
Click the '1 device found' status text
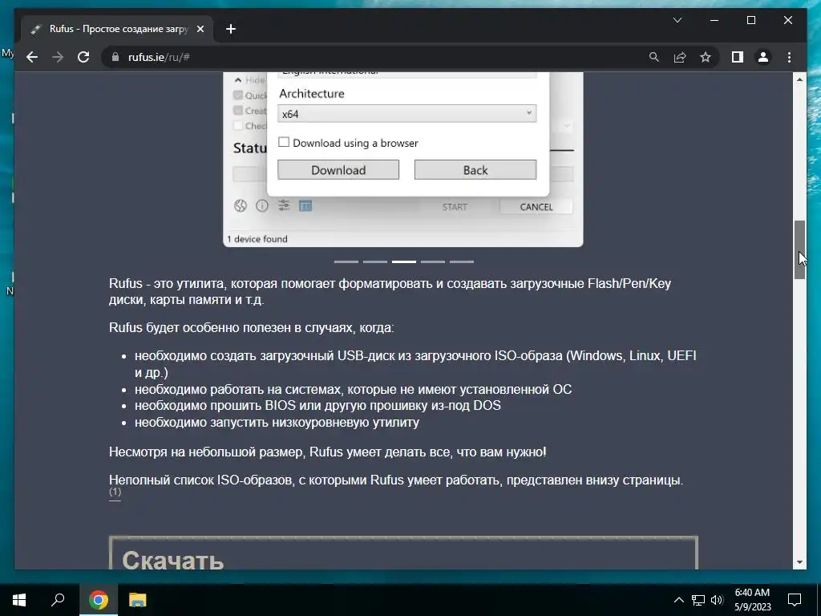pos(257,239)
